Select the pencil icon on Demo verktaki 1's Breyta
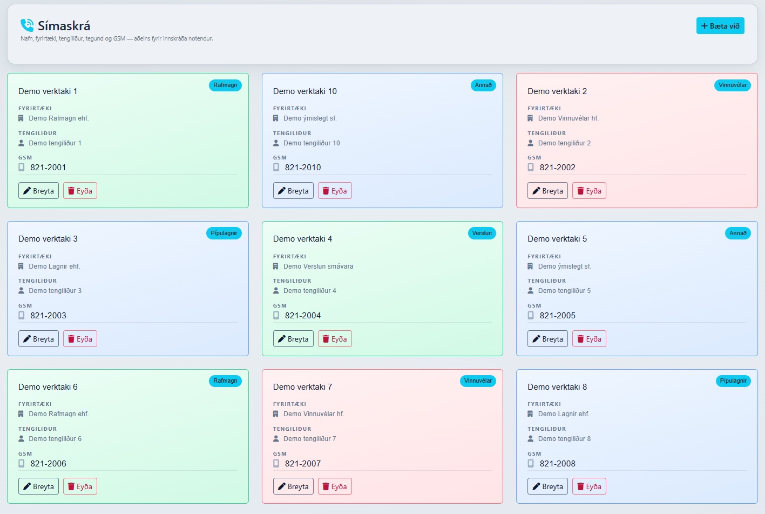The image size is (765, 514). [x=28, y=190]
